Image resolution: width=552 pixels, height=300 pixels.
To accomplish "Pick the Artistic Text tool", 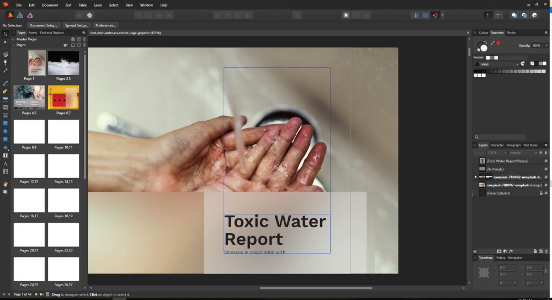I will [6, 164].
